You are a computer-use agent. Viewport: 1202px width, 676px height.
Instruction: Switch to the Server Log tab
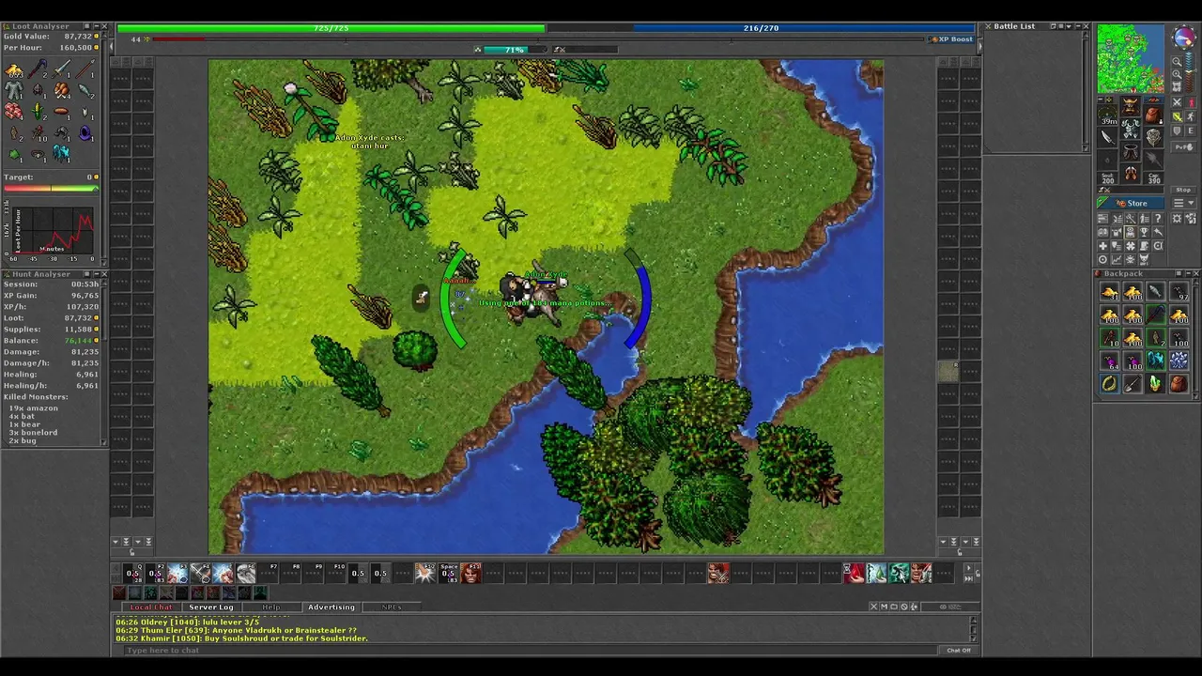tap(211, 607)
